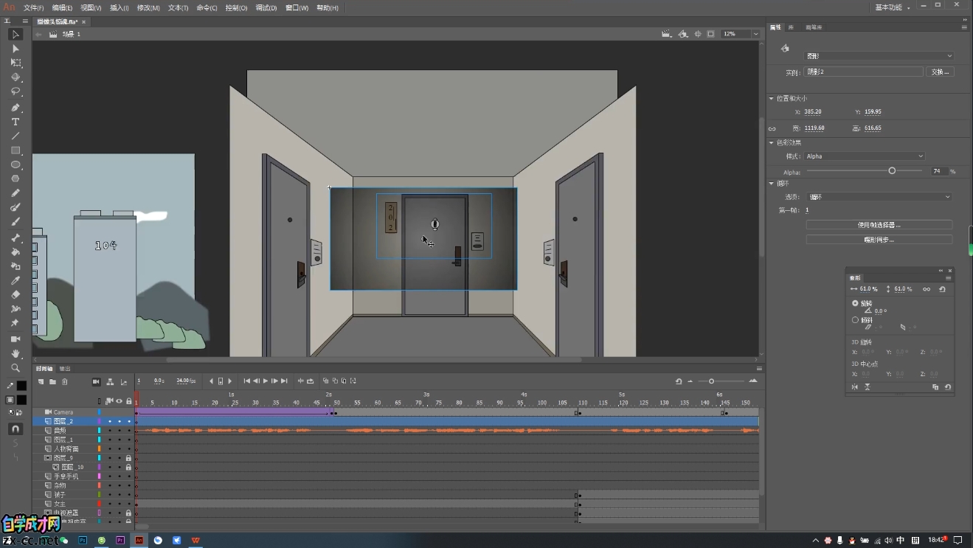
Task: Collapse the 位置和大小 section
Action: tap(772, 98)
